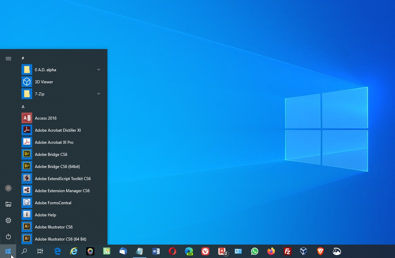Open Adobe Help

point(62,215)
